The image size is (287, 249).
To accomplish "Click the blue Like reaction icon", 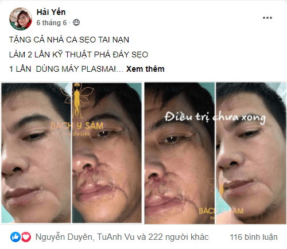I will tap(15, 237).
